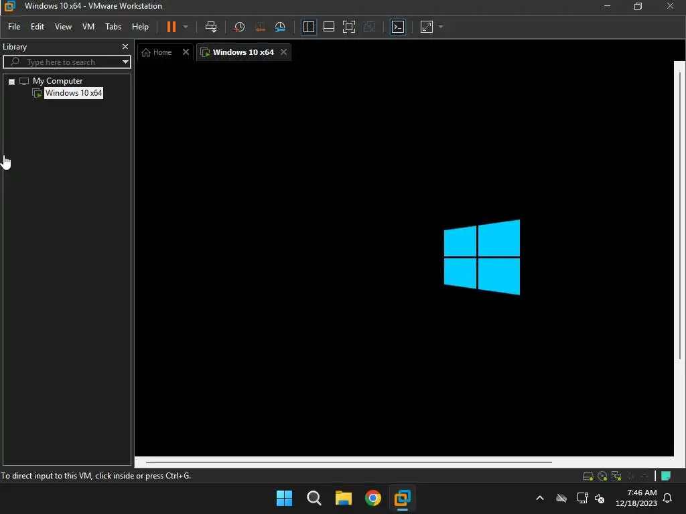
Task: Click the VM view horizontal scrollbar
Action: click(348, 462)
